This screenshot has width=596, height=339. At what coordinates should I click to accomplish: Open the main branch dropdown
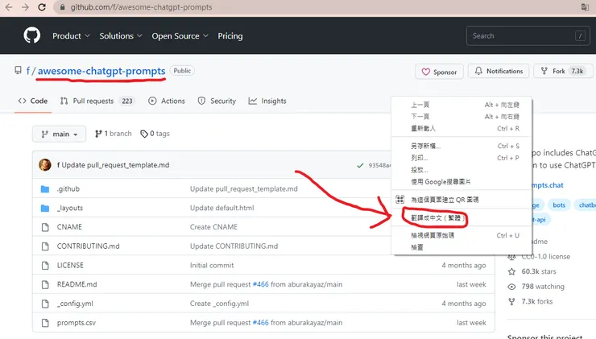click(x=59, y=134)
